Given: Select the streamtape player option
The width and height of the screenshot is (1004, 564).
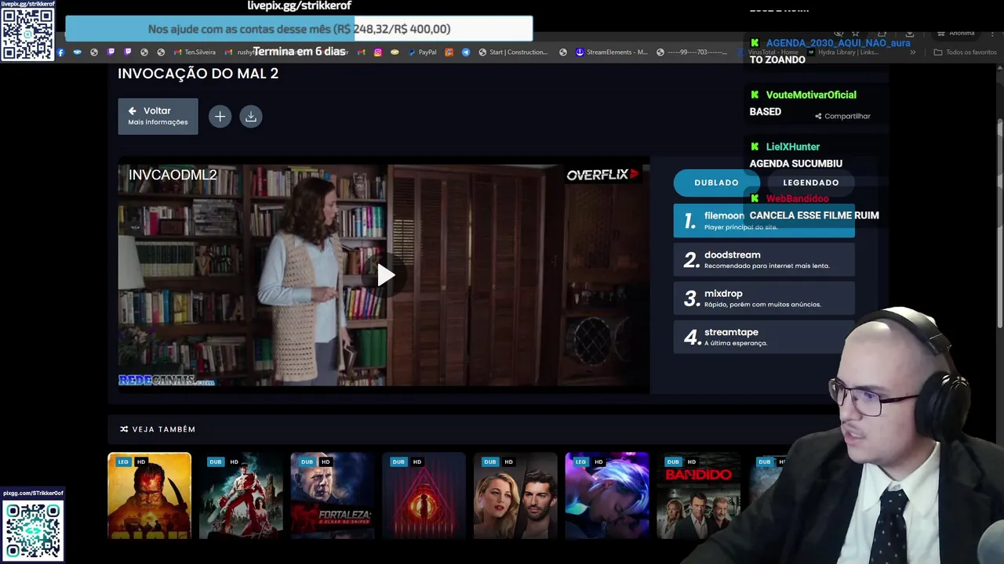Looking at the screenshot, I should click(764, 337).
